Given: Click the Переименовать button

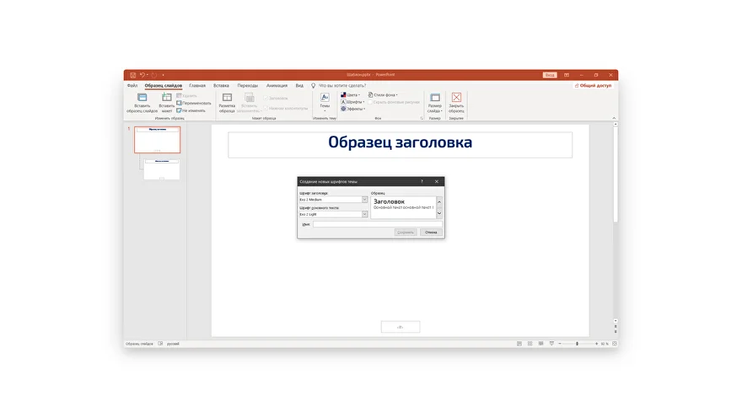Looking at the screenshot, I should [194, 103].
